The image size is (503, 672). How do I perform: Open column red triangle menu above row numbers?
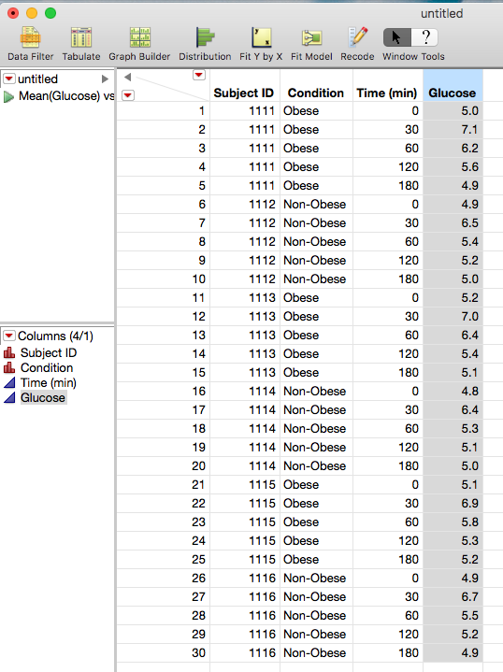click(x=198, y=75)
